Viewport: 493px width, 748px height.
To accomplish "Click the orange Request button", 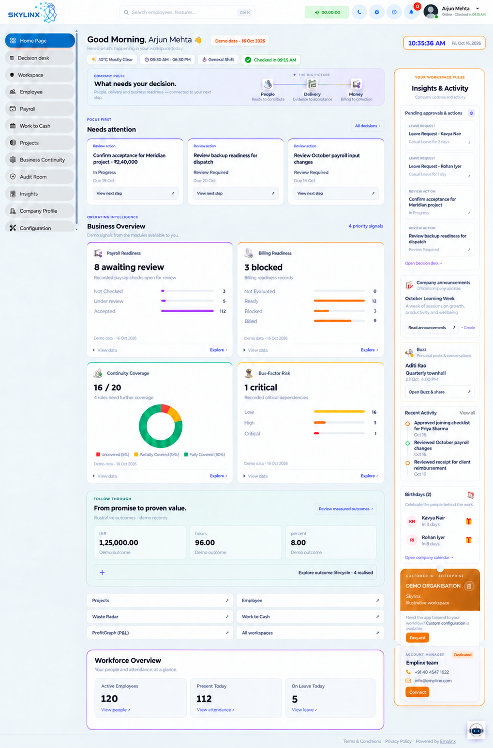I will point(418,637).
